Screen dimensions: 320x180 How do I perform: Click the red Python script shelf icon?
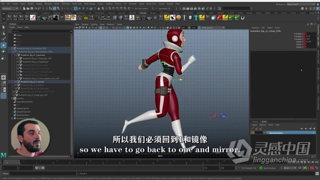pos(219,17)
